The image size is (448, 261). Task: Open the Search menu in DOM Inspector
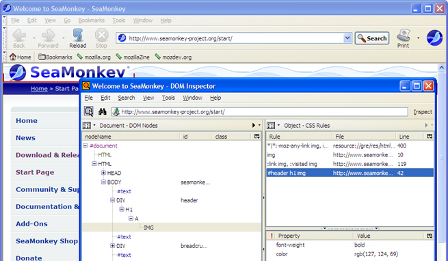(127, 98)
